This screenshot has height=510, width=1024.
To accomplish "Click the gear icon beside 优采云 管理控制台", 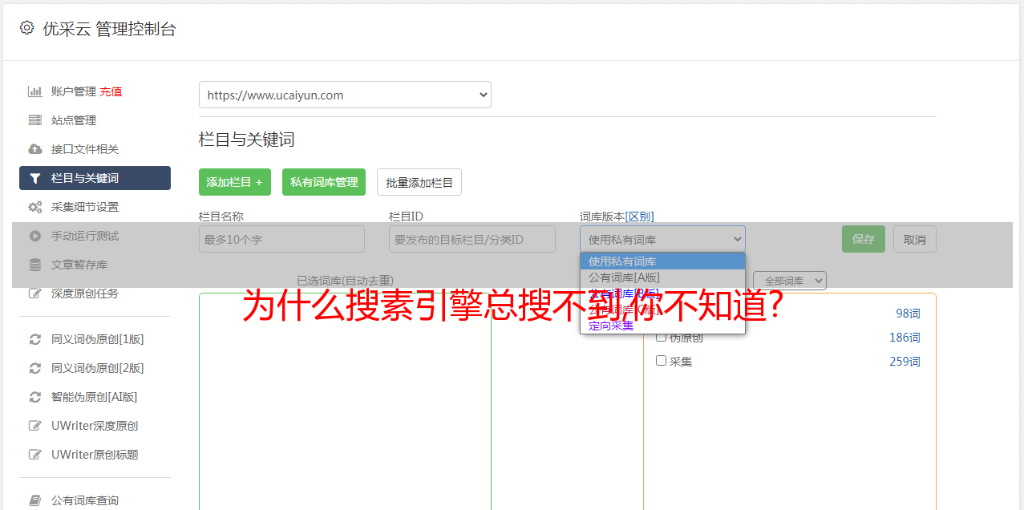I will click(x=26, y=28).
